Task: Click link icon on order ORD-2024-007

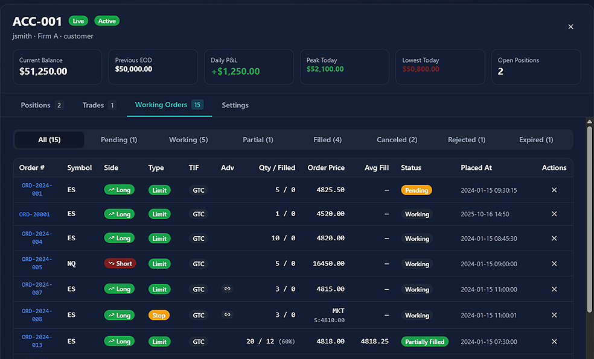Action: click(x=228, y=289)
